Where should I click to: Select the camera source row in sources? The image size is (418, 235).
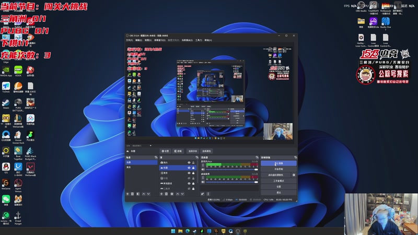tap(178, 162)
